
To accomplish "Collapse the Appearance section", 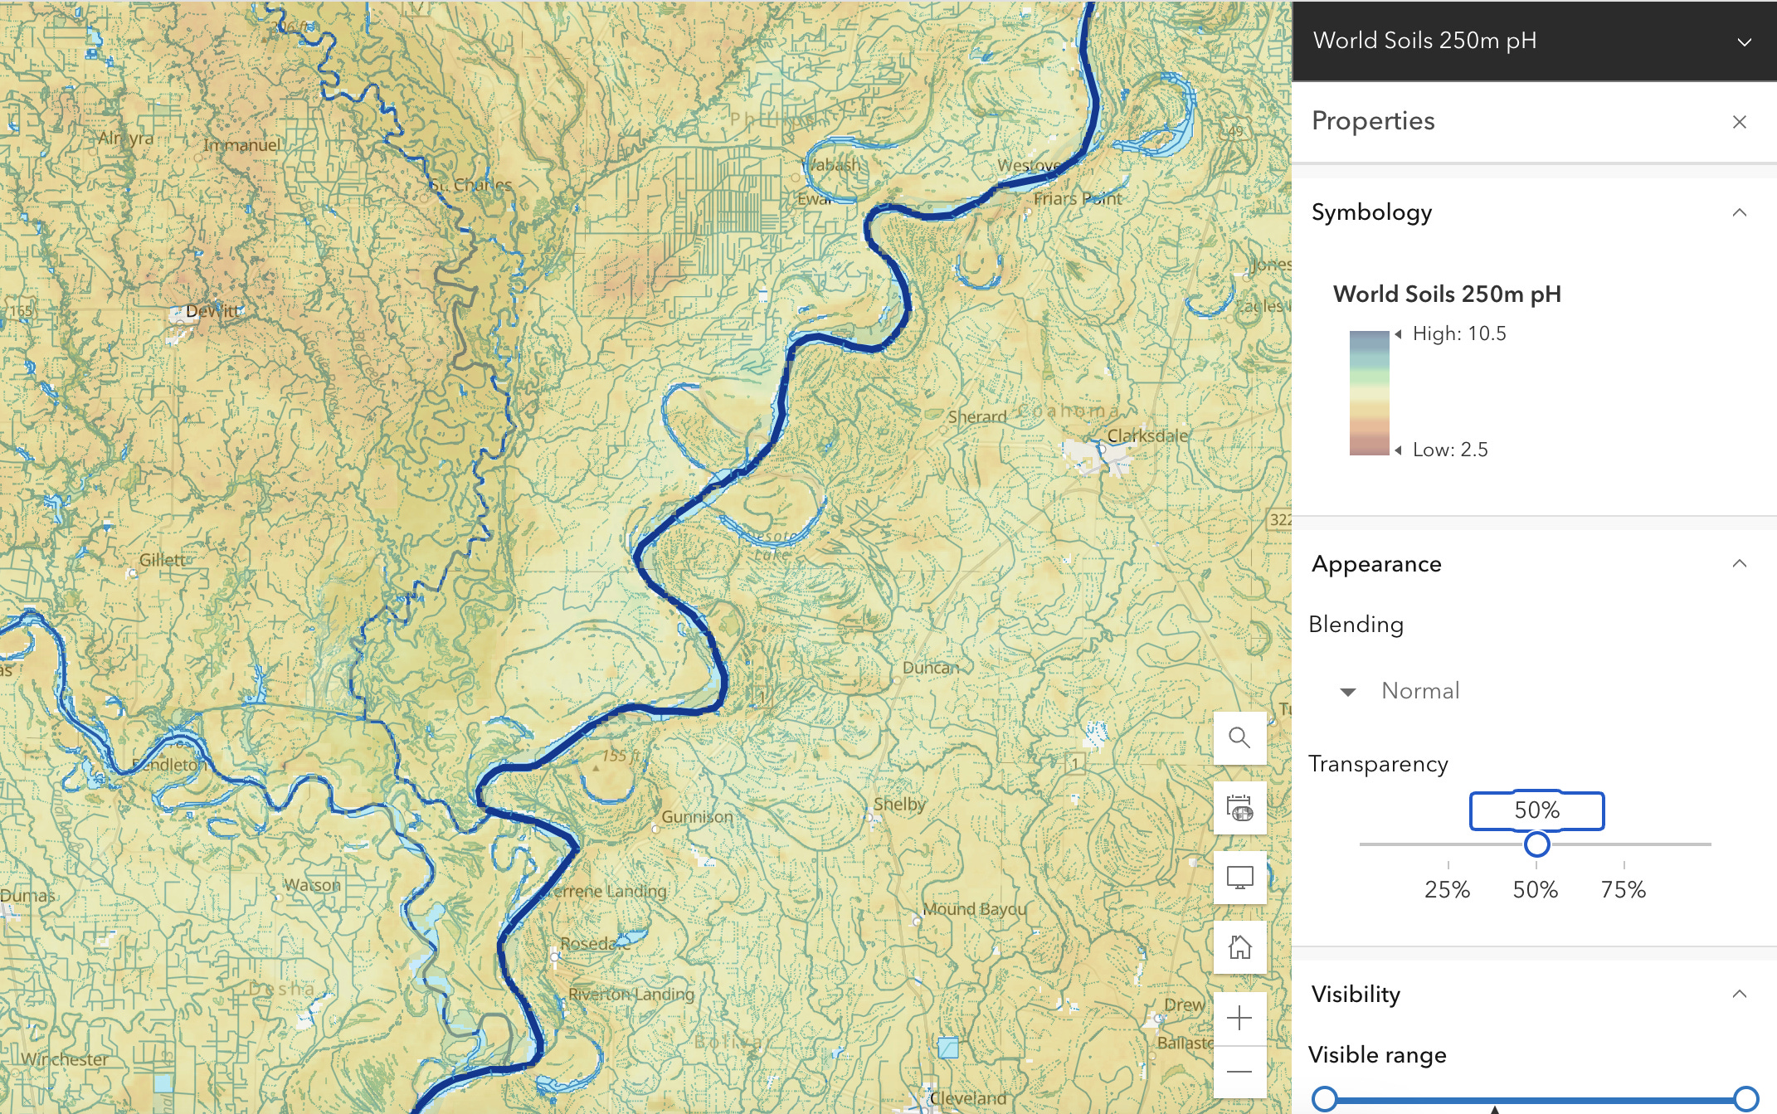I will tap(1740, 564).
